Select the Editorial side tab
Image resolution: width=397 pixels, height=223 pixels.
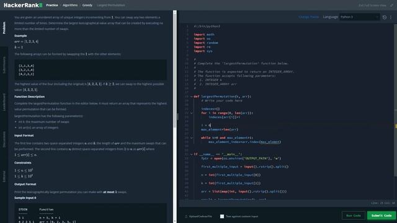pyautogui.click(x=4, y=176)
